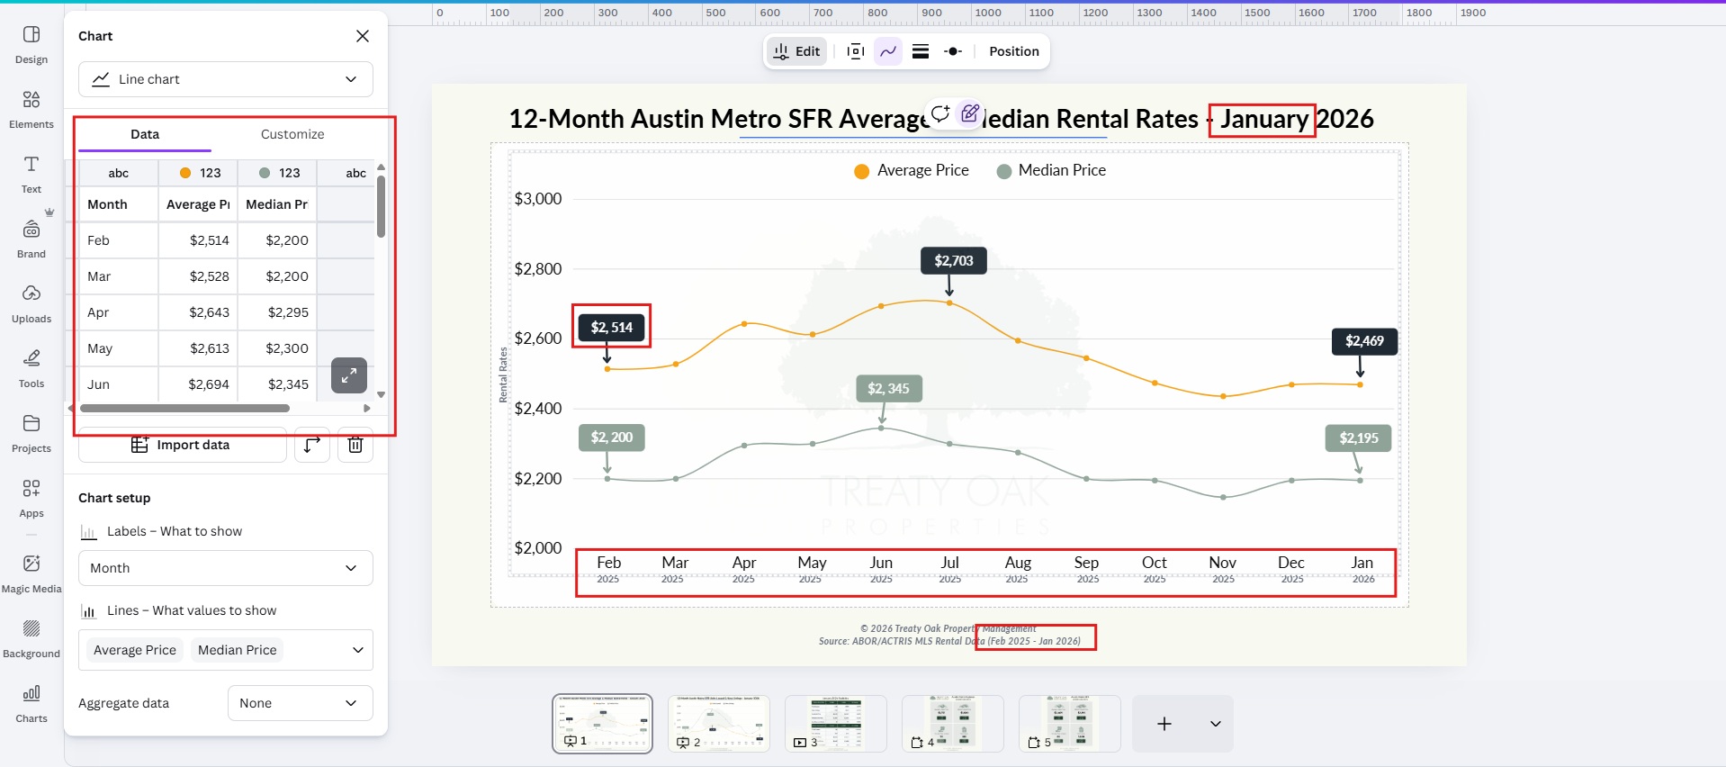Click Import data button
Viewport: 1726px width, 767px height.
click(183, 445)
